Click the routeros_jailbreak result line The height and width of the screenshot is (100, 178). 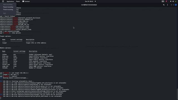31,93
